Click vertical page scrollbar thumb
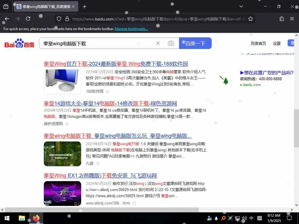The image size is (299, 224). click(x=297, y=128)
